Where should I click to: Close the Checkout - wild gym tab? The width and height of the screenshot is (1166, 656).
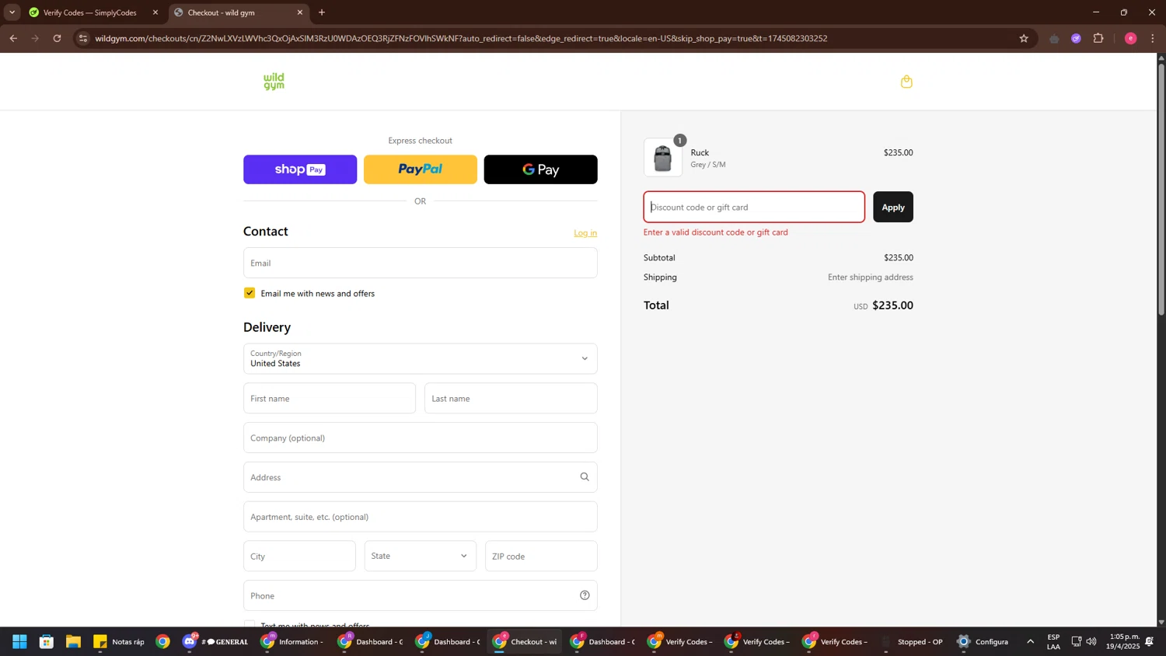[300, 12]
